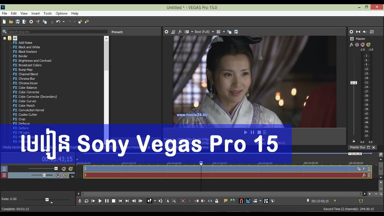The image size is (384, 216).
Task: Click record microphone button in transport
Action: pos(80,201)
